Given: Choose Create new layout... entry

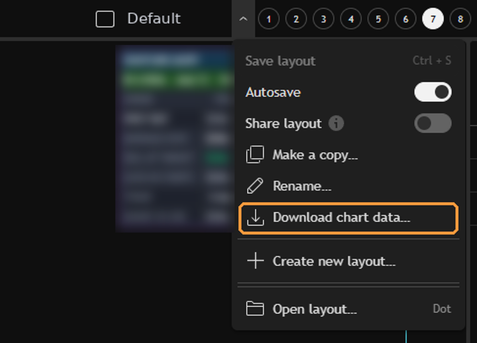Looking at the screenshot, I should coord(348,261).
